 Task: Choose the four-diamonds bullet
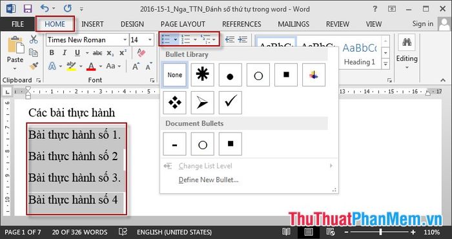click(174, 103)
